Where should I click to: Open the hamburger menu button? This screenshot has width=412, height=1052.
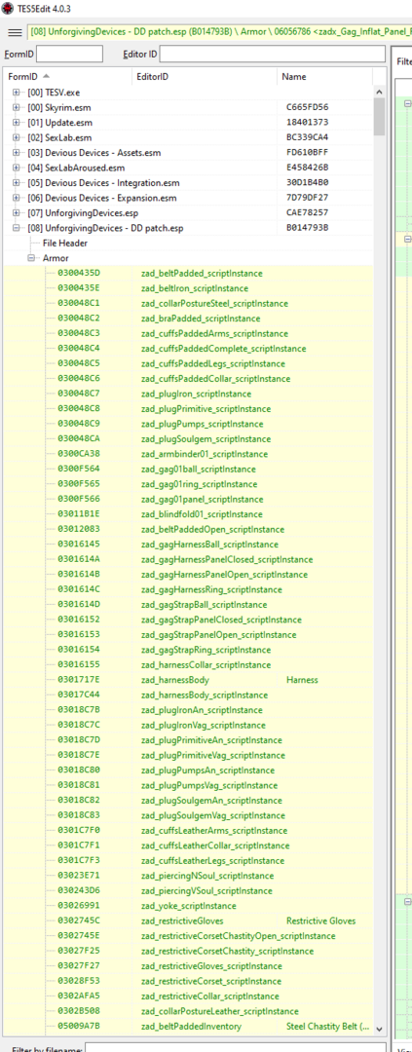point(15,32)
